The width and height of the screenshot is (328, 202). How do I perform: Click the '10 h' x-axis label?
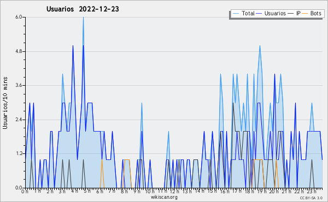(150, 191)
